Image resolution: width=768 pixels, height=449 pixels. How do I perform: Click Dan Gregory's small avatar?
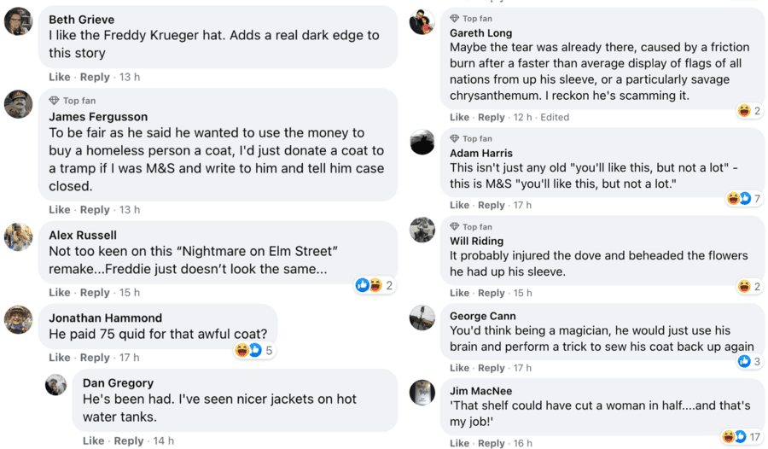56,385
